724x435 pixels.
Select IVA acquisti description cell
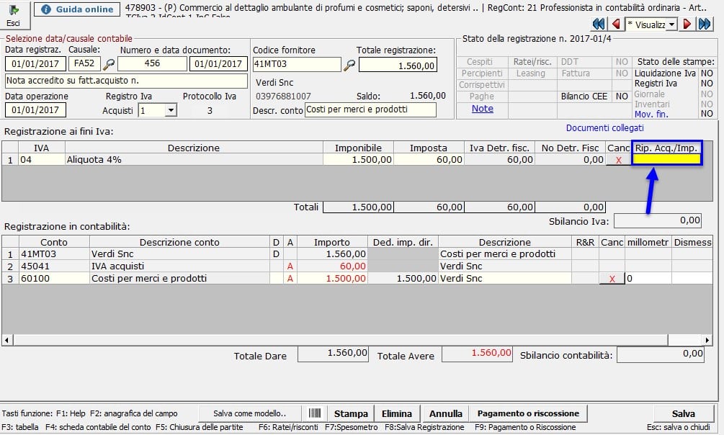click(x=179, y=266)
